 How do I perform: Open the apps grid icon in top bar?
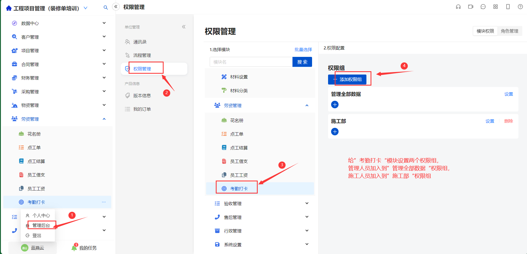pyautogui.click(x=496, y=7)
